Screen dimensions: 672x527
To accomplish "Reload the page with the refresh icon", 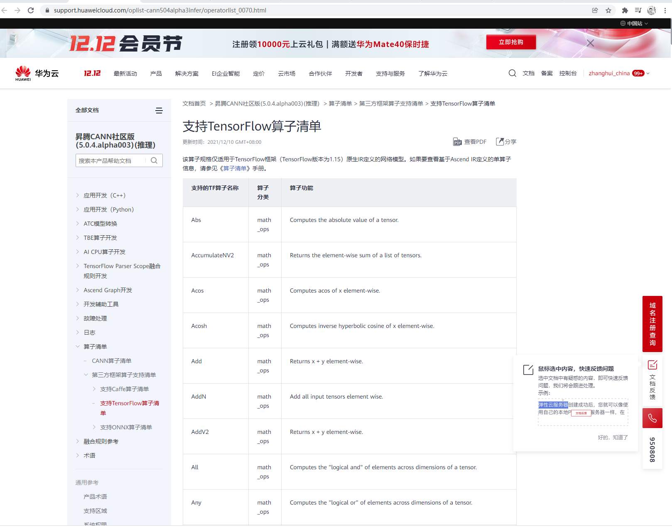I will pyautogui.click(x=31, y=10).
